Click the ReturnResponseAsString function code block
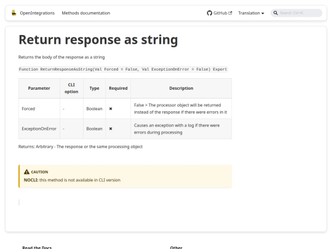The height and width of the screenshot is (249, 332). [123, 69]
